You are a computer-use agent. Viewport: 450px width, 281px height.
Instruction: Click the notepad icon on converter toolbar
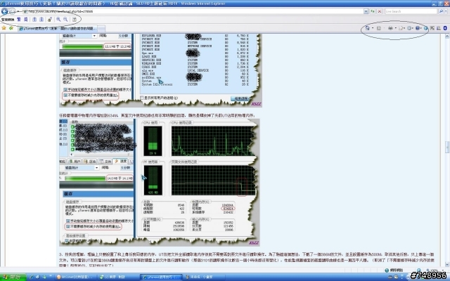75,20
